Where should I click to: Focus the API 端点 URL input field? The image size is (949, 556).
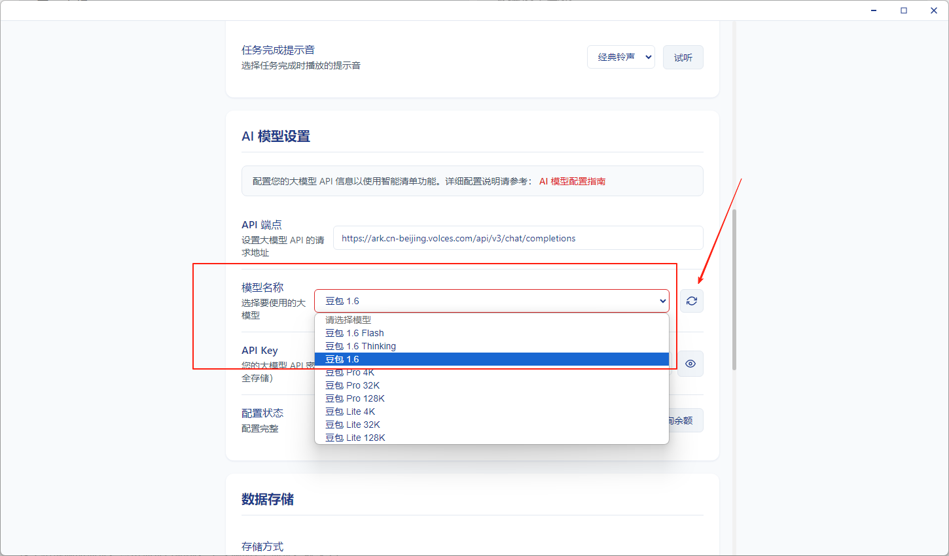click(x=518, y=238)
